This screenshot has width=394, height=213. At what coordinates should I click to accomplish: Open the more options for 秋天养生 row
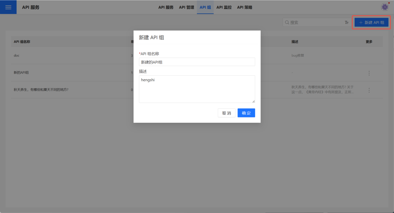click(x=369, y=90)
